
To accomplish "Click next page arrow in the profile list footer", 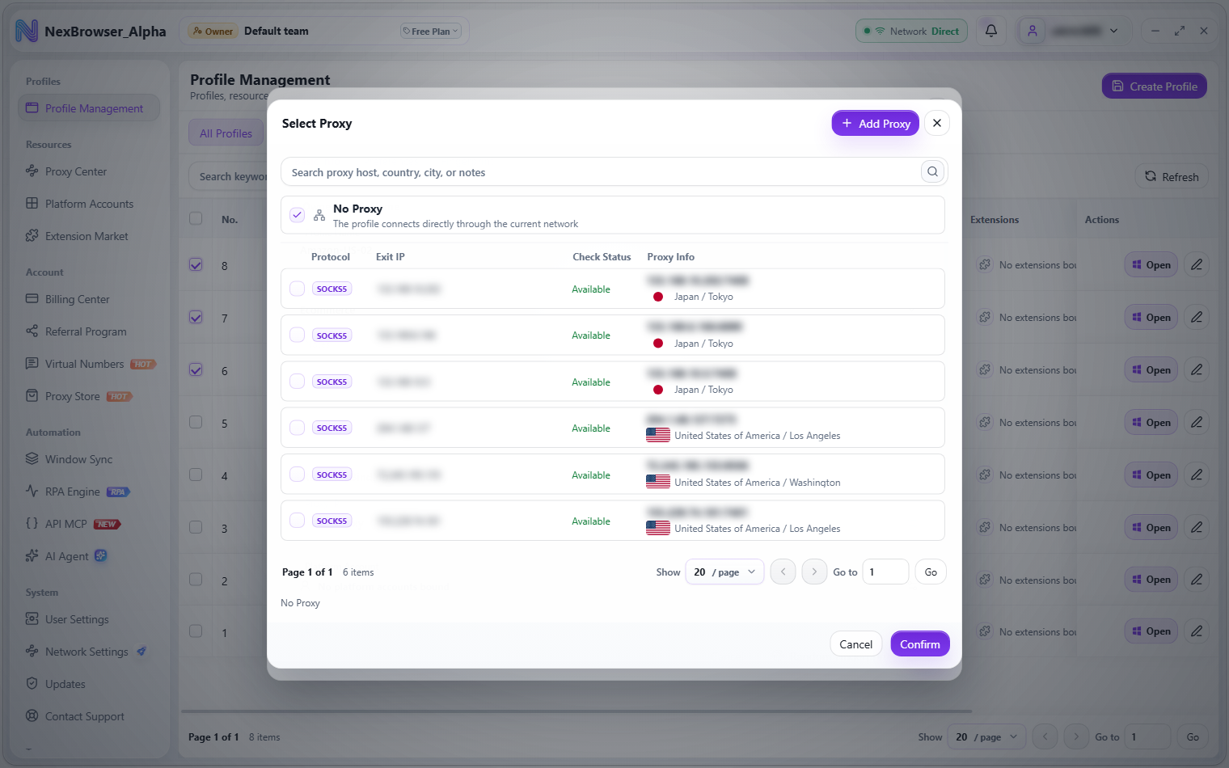I will click(1076, 736).
